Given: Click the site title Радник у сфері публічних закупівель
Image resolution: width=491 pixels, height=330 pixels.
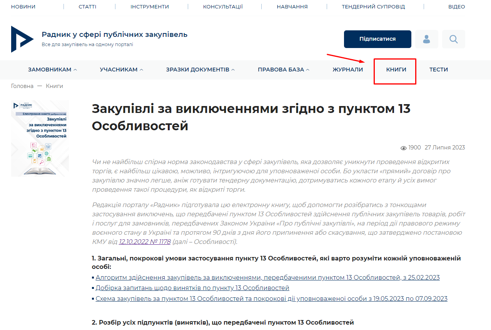Looking at the screenshot, I should [115, 35].
